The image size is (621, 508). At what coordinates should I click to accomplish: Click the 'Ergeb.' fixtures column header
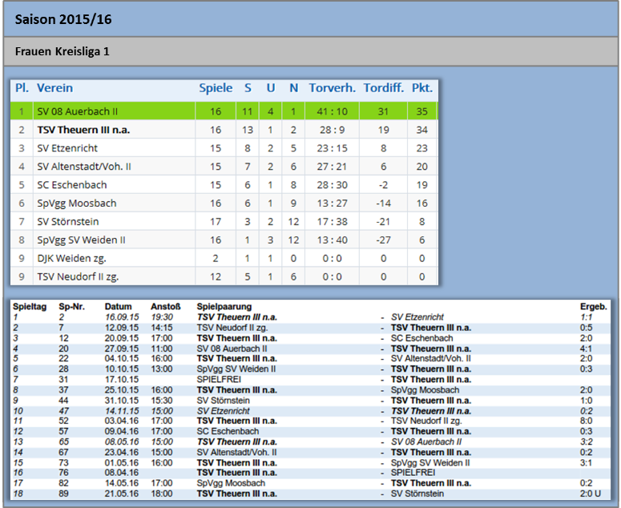[x=593, y=306]
